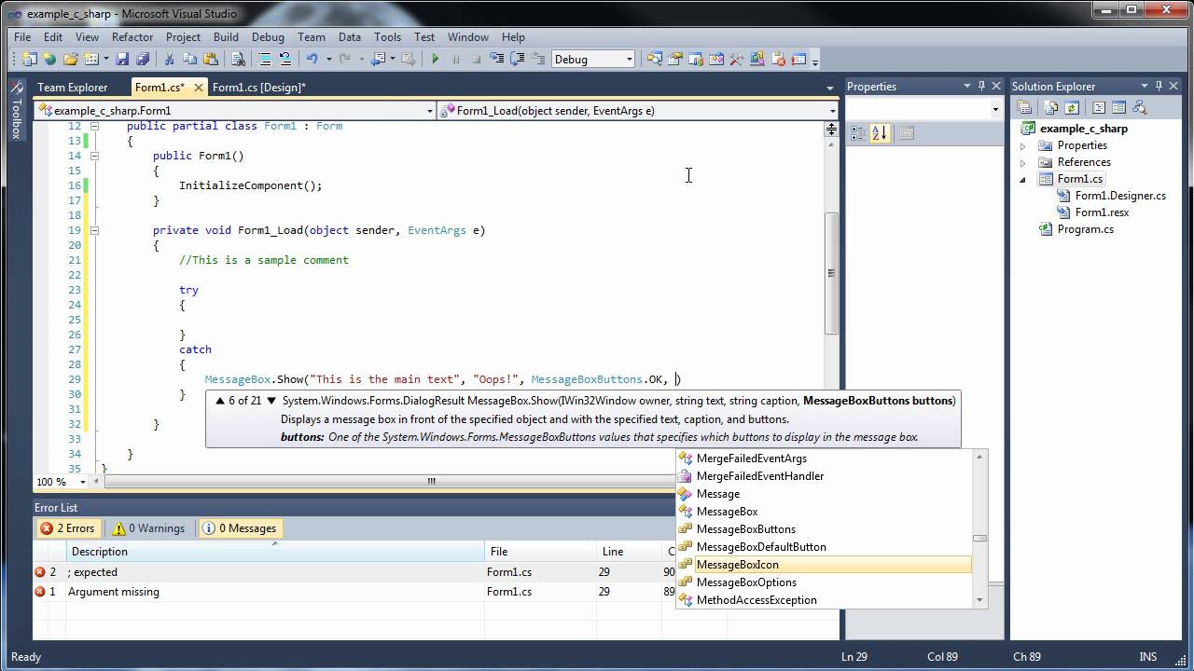Open the Toolbox icon with wrench and hammer
The image size is (1194, 671).
[x=736, y=59]
